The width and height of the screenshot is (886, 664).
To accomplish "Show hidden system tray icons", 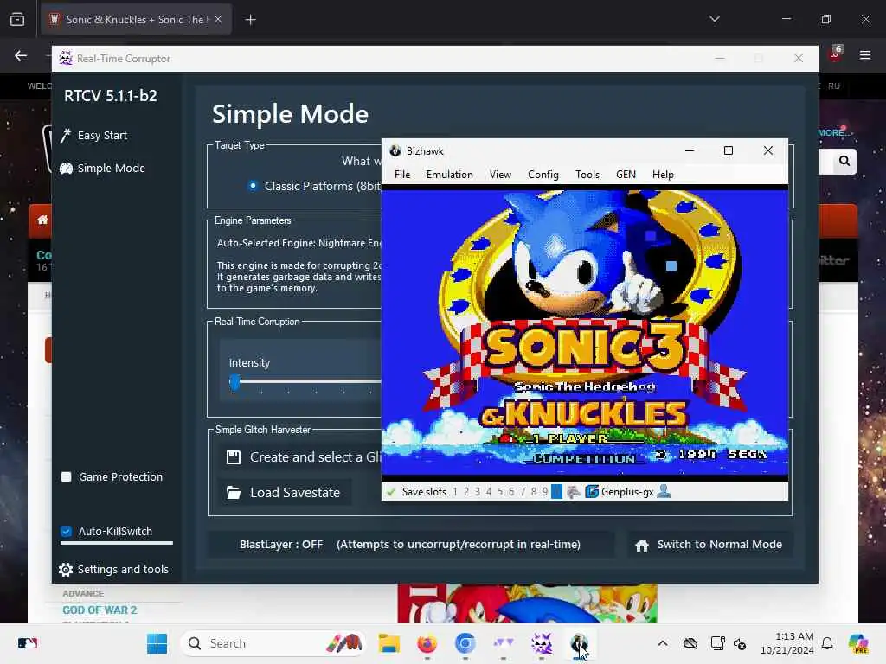I will (662, 643).
